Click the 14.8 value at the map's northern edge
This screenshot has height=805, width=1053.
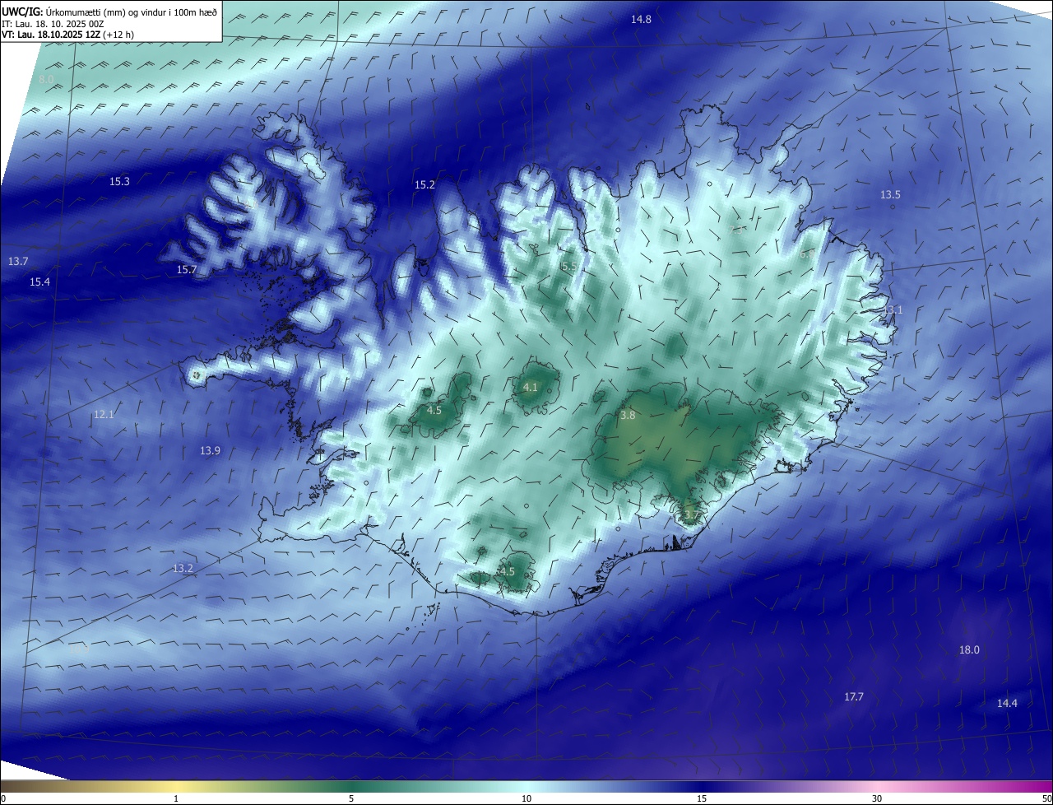coord(641,19)
